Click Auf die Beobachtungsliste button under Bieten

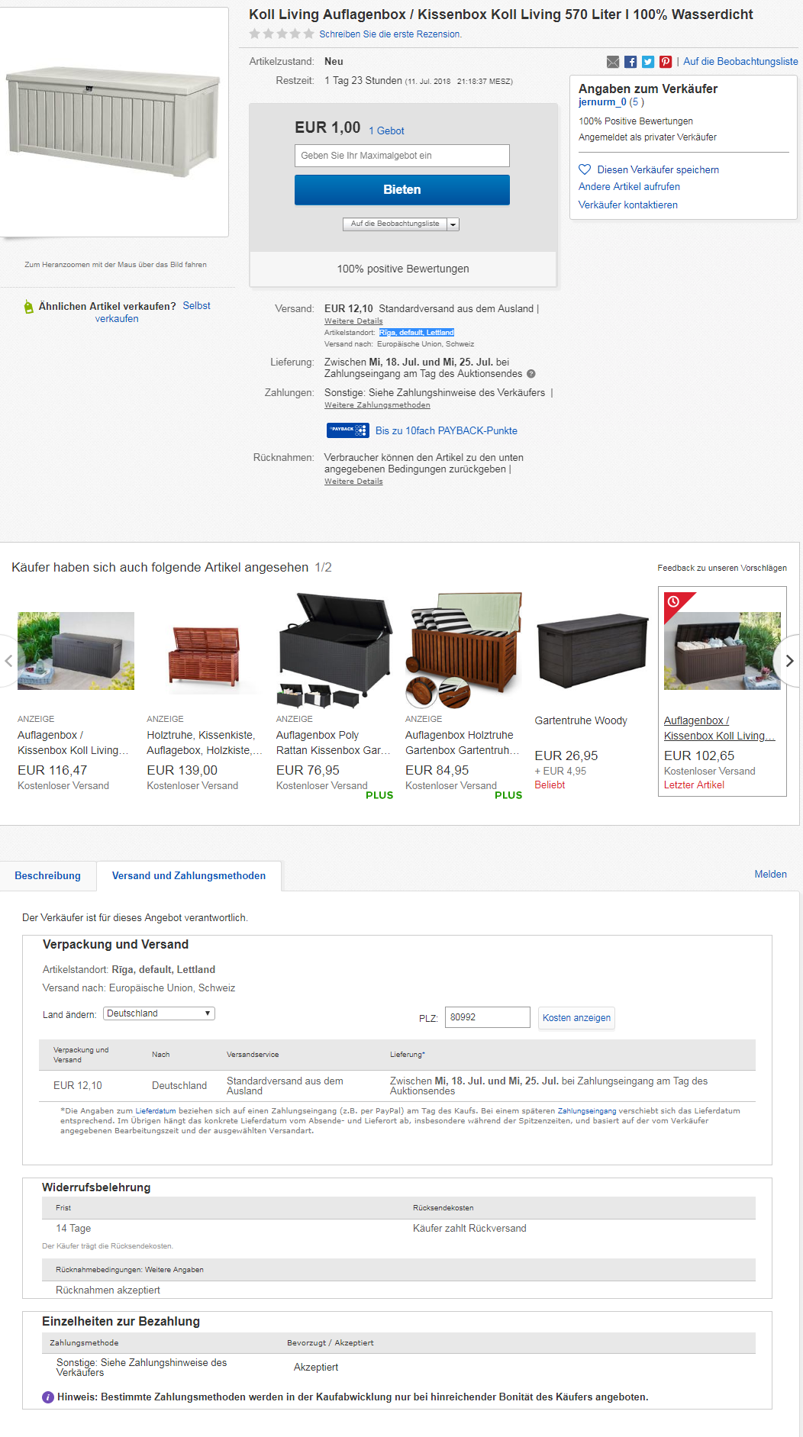pyautogui.click(x=395, y=224)
